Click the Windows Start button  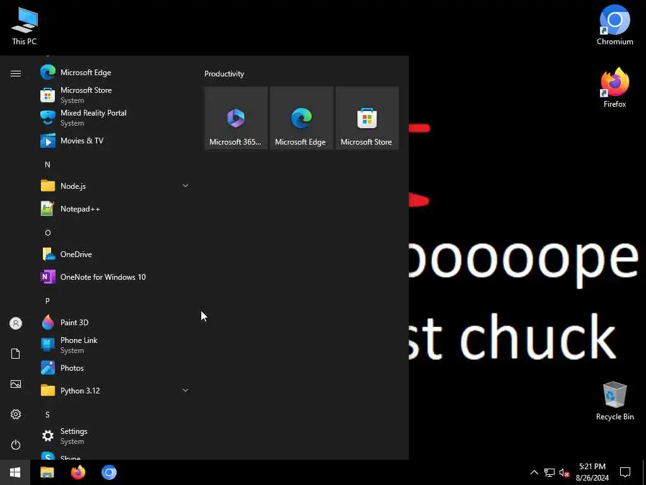[x=15, y=472]
